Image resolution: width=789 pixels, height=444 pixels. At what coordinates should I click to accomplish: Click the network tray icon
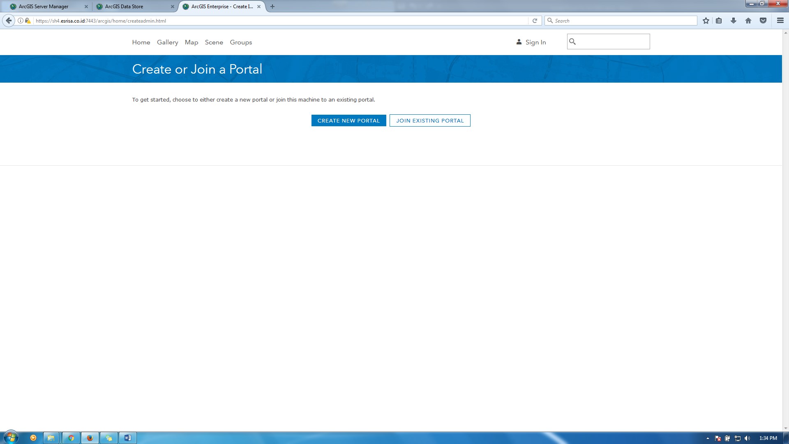coord(738,438)
